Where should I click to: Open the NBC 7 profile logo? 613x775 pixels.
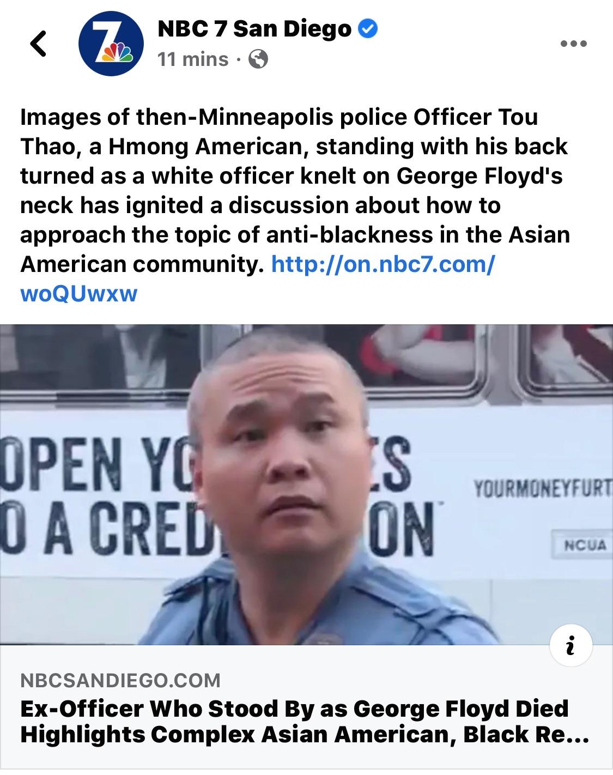click(x=112, y=44)
